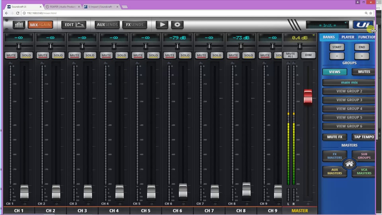
Task: Select the main mix view group
Action: 349,82
